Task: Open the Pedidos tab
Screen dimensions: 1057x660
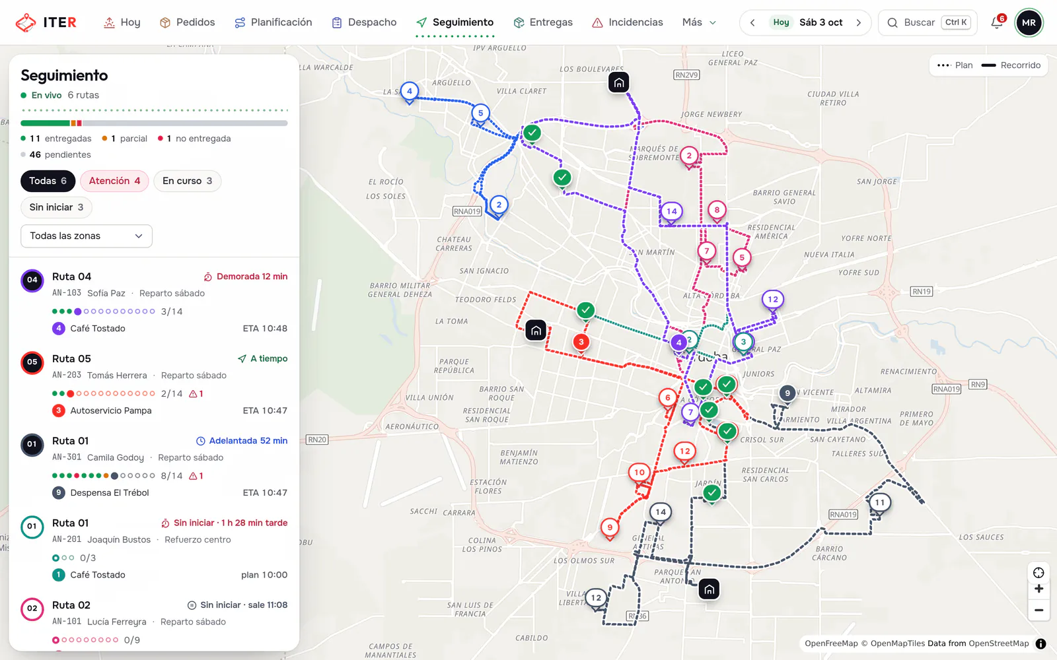Action: [x=188, y=22]
